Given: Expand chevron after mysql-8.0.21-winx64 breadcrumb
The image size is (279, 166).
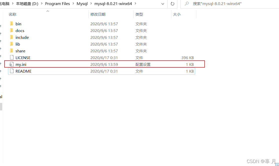Looking at the screenshot, I should click(135, 4).
